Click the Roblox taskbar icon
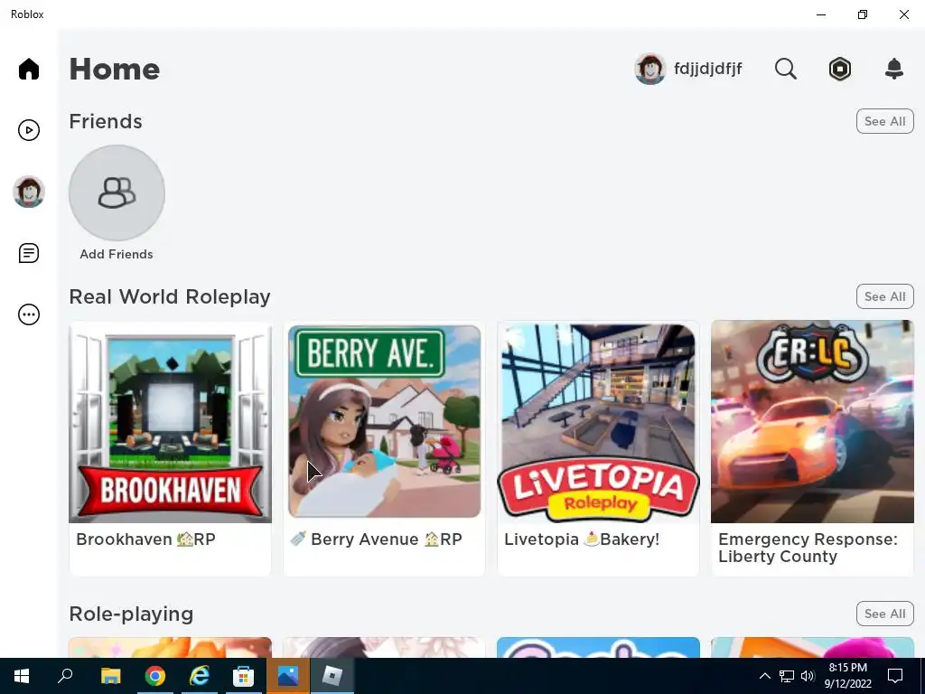 click(332, 676)
